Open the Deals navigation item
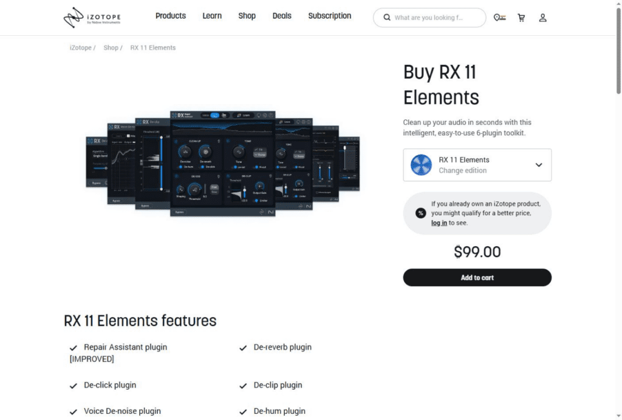 pyautogui.click(x=282, y=16)
